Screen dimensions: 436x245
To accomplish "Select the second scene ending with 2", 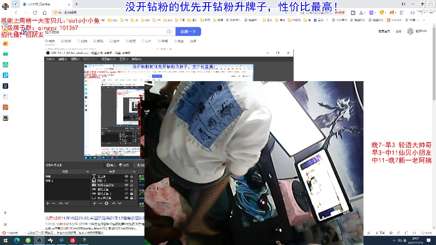I will coord(67,181).
